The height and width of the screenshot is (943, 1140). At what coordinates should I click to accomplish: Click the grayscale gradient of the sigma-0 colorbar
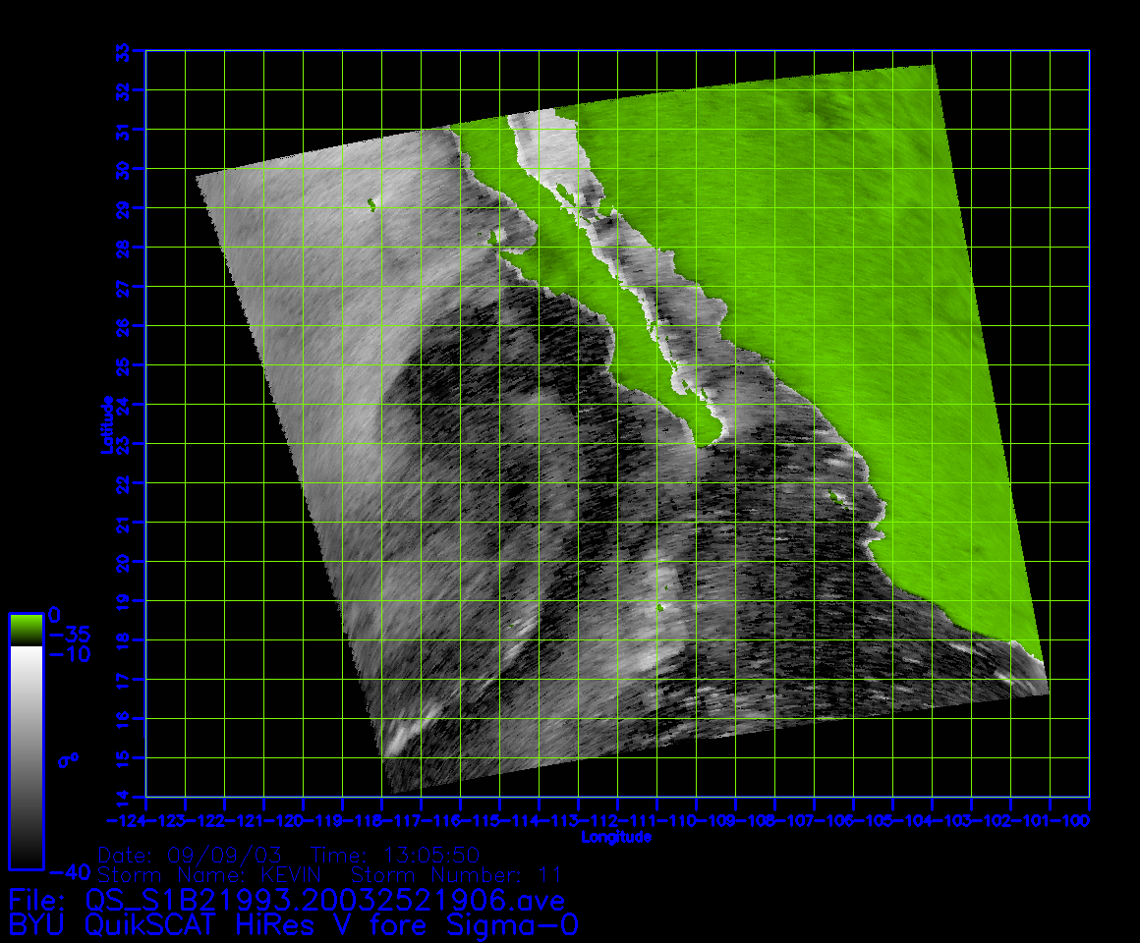pyautogui.click(x=26, y=756)
